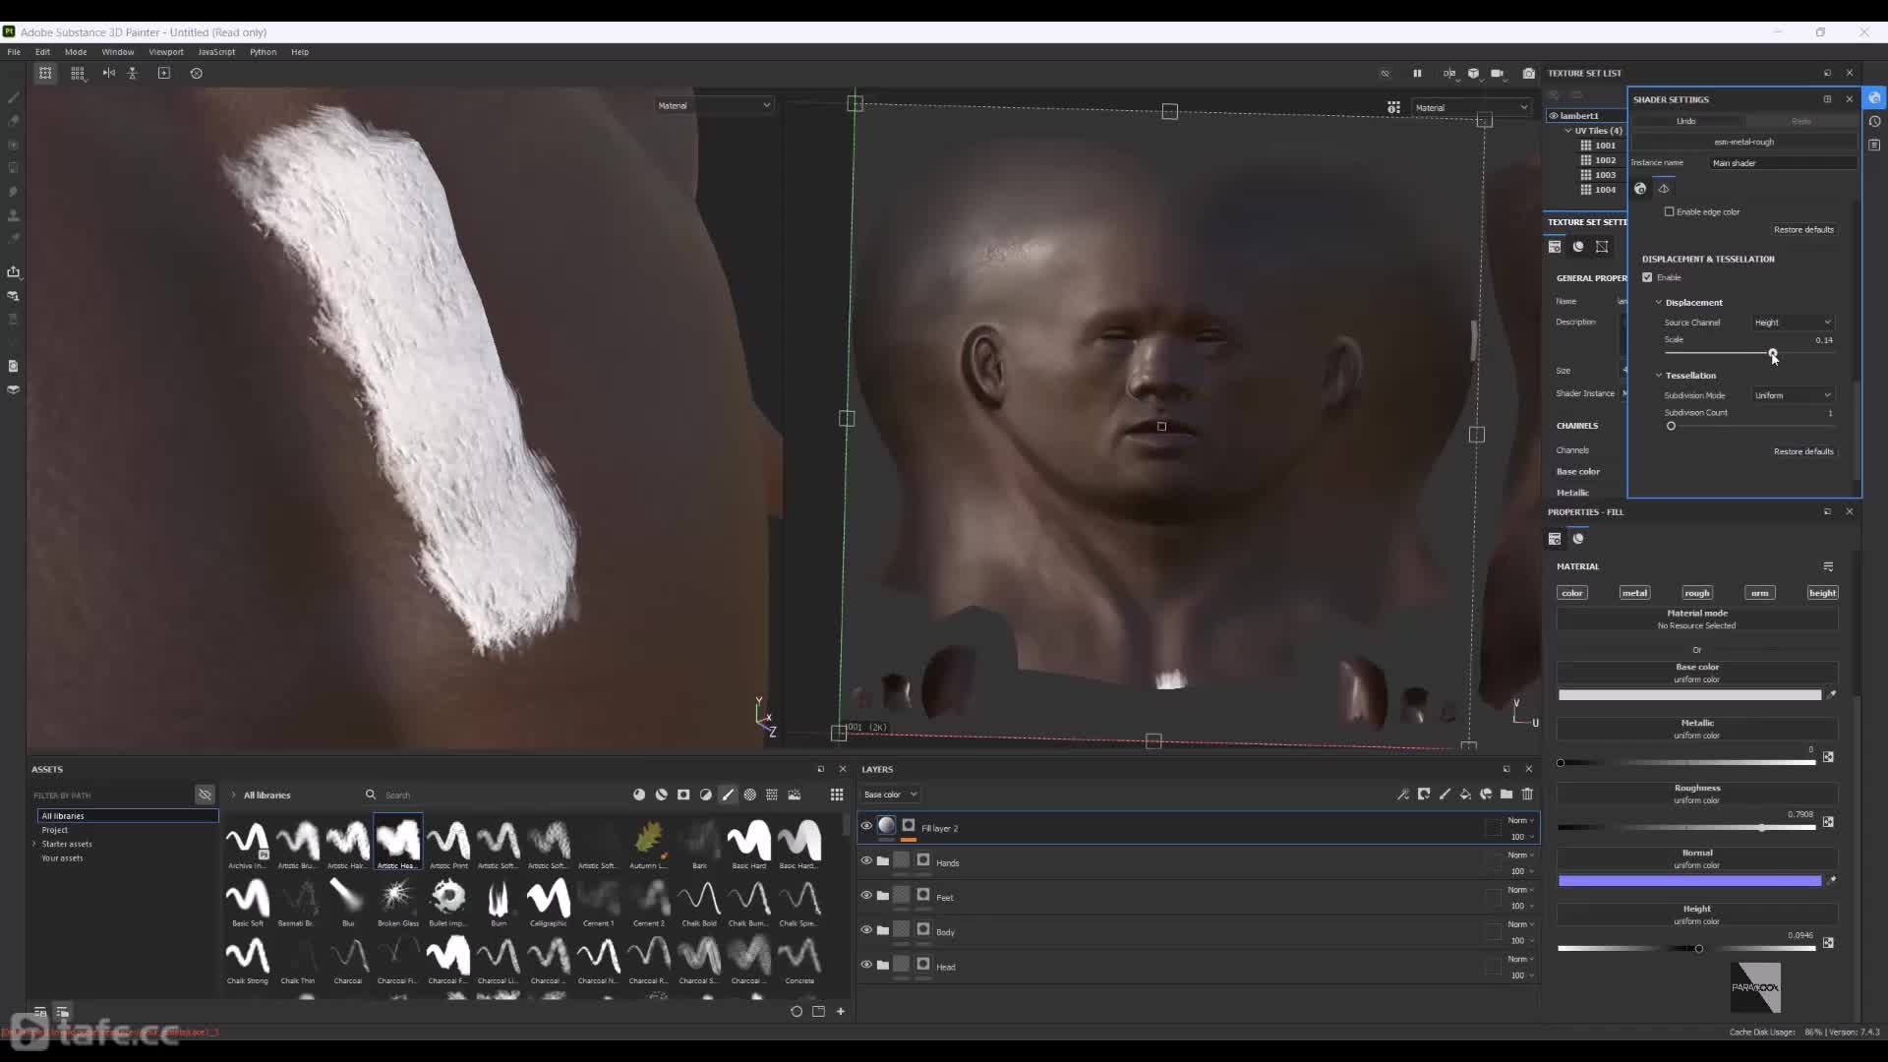Image resolution: width=1888 pixels, height=1062 pixels.
Task: Open the File menu
Action: point(14,52)
